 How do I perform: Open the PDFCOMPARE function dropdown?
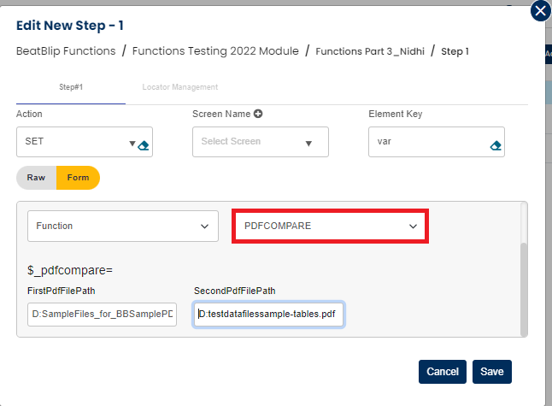tap(413, 227)
